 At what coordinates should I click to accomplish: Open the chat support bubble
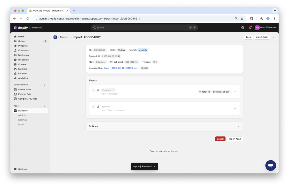coord(271,165)
